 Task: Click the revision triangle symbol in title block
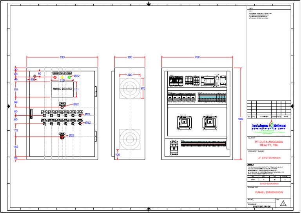(283, 204)
